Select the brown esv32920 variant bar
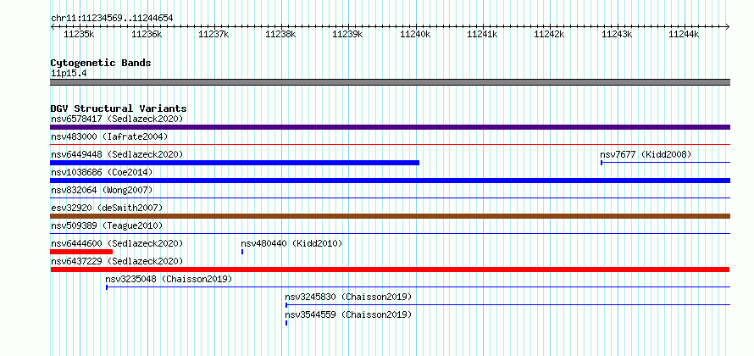Image resolution: width=754 pixels, height=356 pixels. pos(390,216)
